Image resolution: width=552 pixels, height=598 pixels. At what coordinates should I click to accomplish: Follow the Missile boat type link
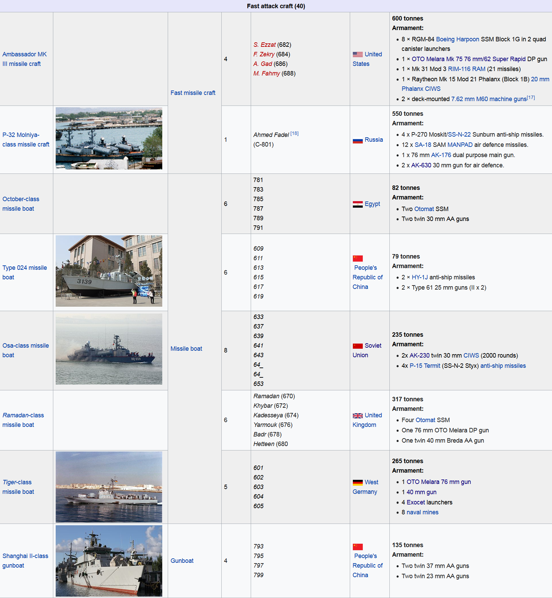(x=187, y=349)
